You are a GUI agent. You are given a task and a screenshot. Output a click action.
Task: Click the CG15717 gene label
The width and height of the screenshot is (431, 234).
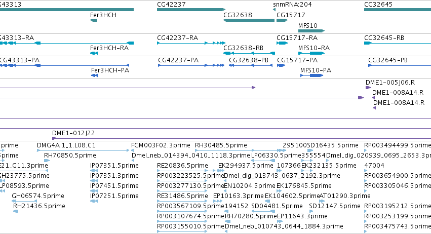[291, 15]
